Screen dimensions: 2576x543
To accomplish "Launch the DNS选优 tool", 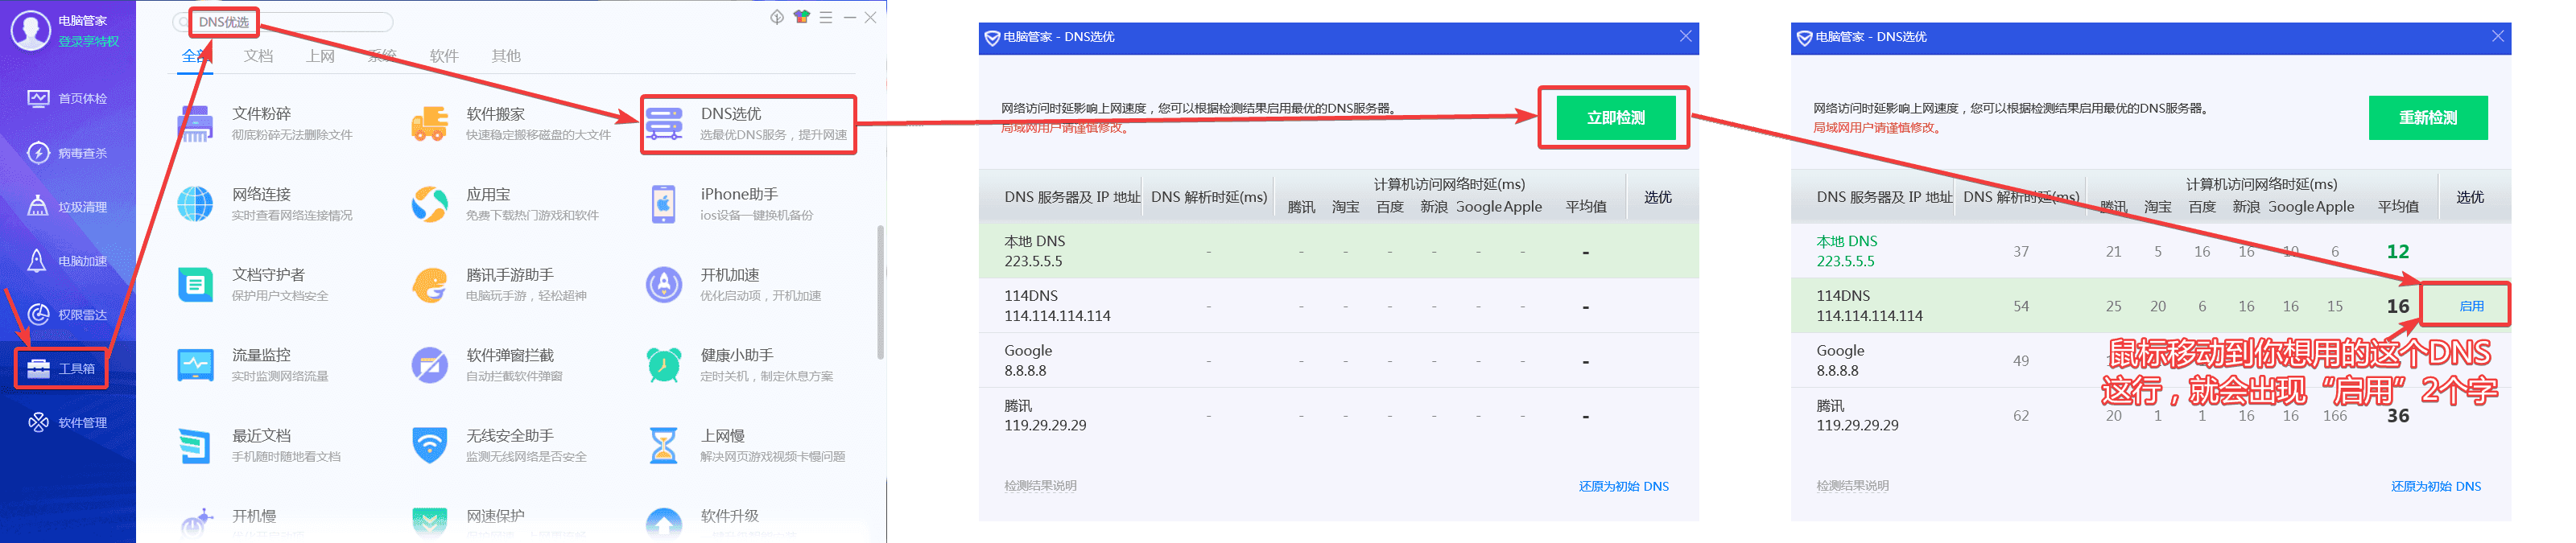I will pos(748,124).
